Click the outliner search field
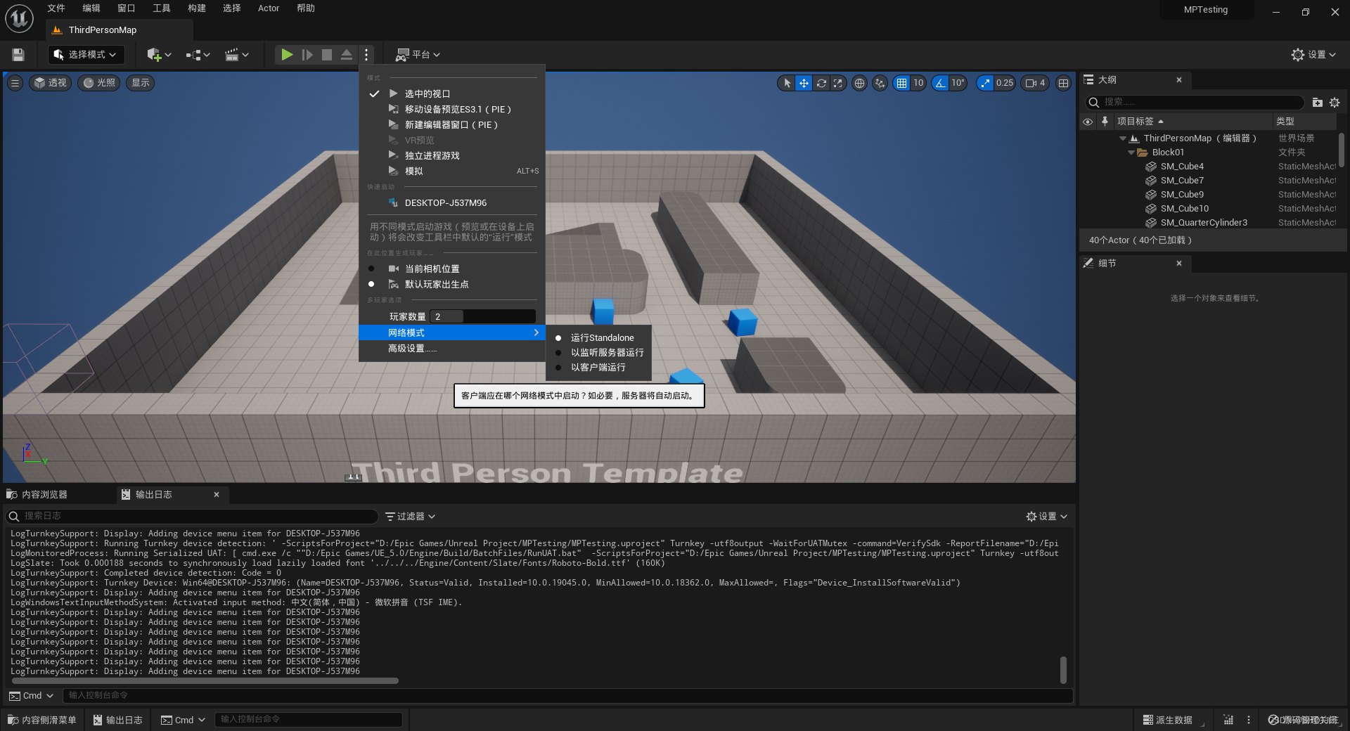The image size is (1350, 731). (x=1195, y=102)
